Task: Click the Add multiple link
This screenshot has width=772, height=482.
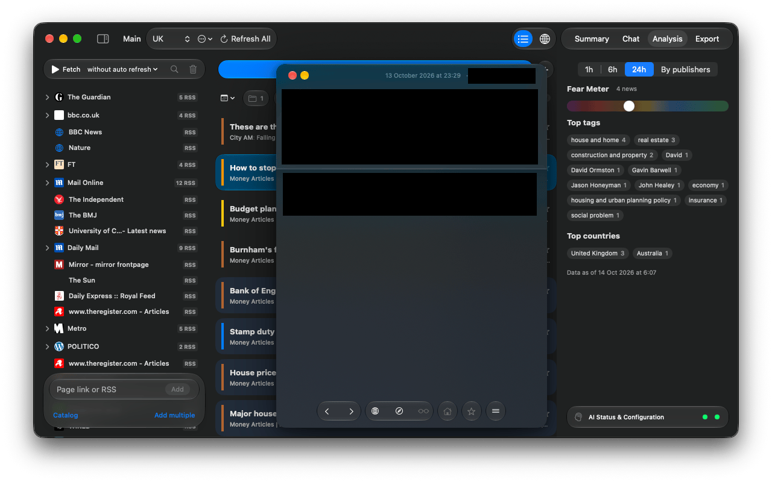Action: click(x=175, y=415)
